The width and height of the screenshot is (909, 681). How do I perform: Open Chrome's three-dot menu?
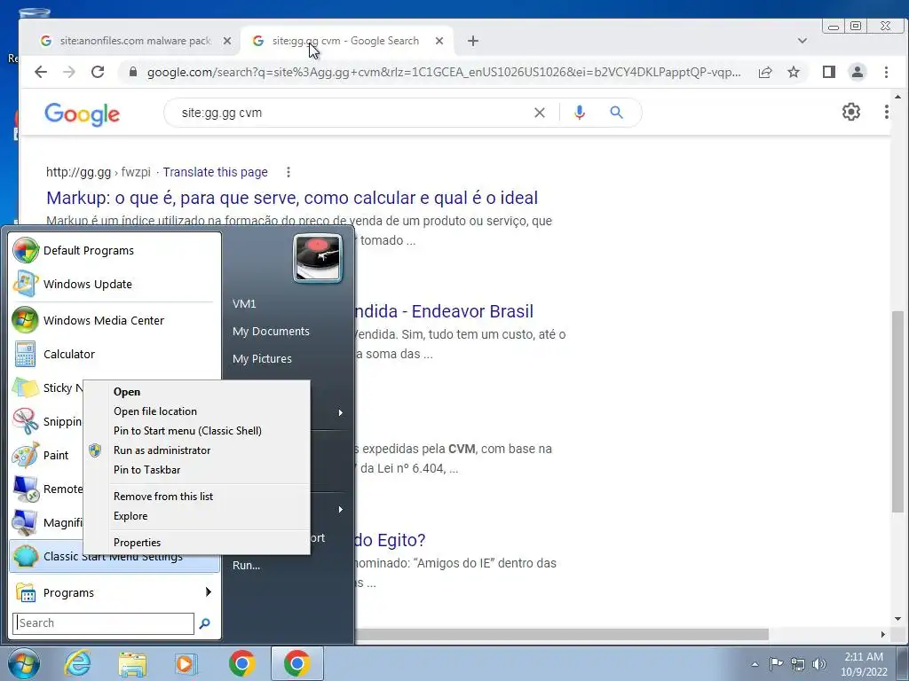886,72
